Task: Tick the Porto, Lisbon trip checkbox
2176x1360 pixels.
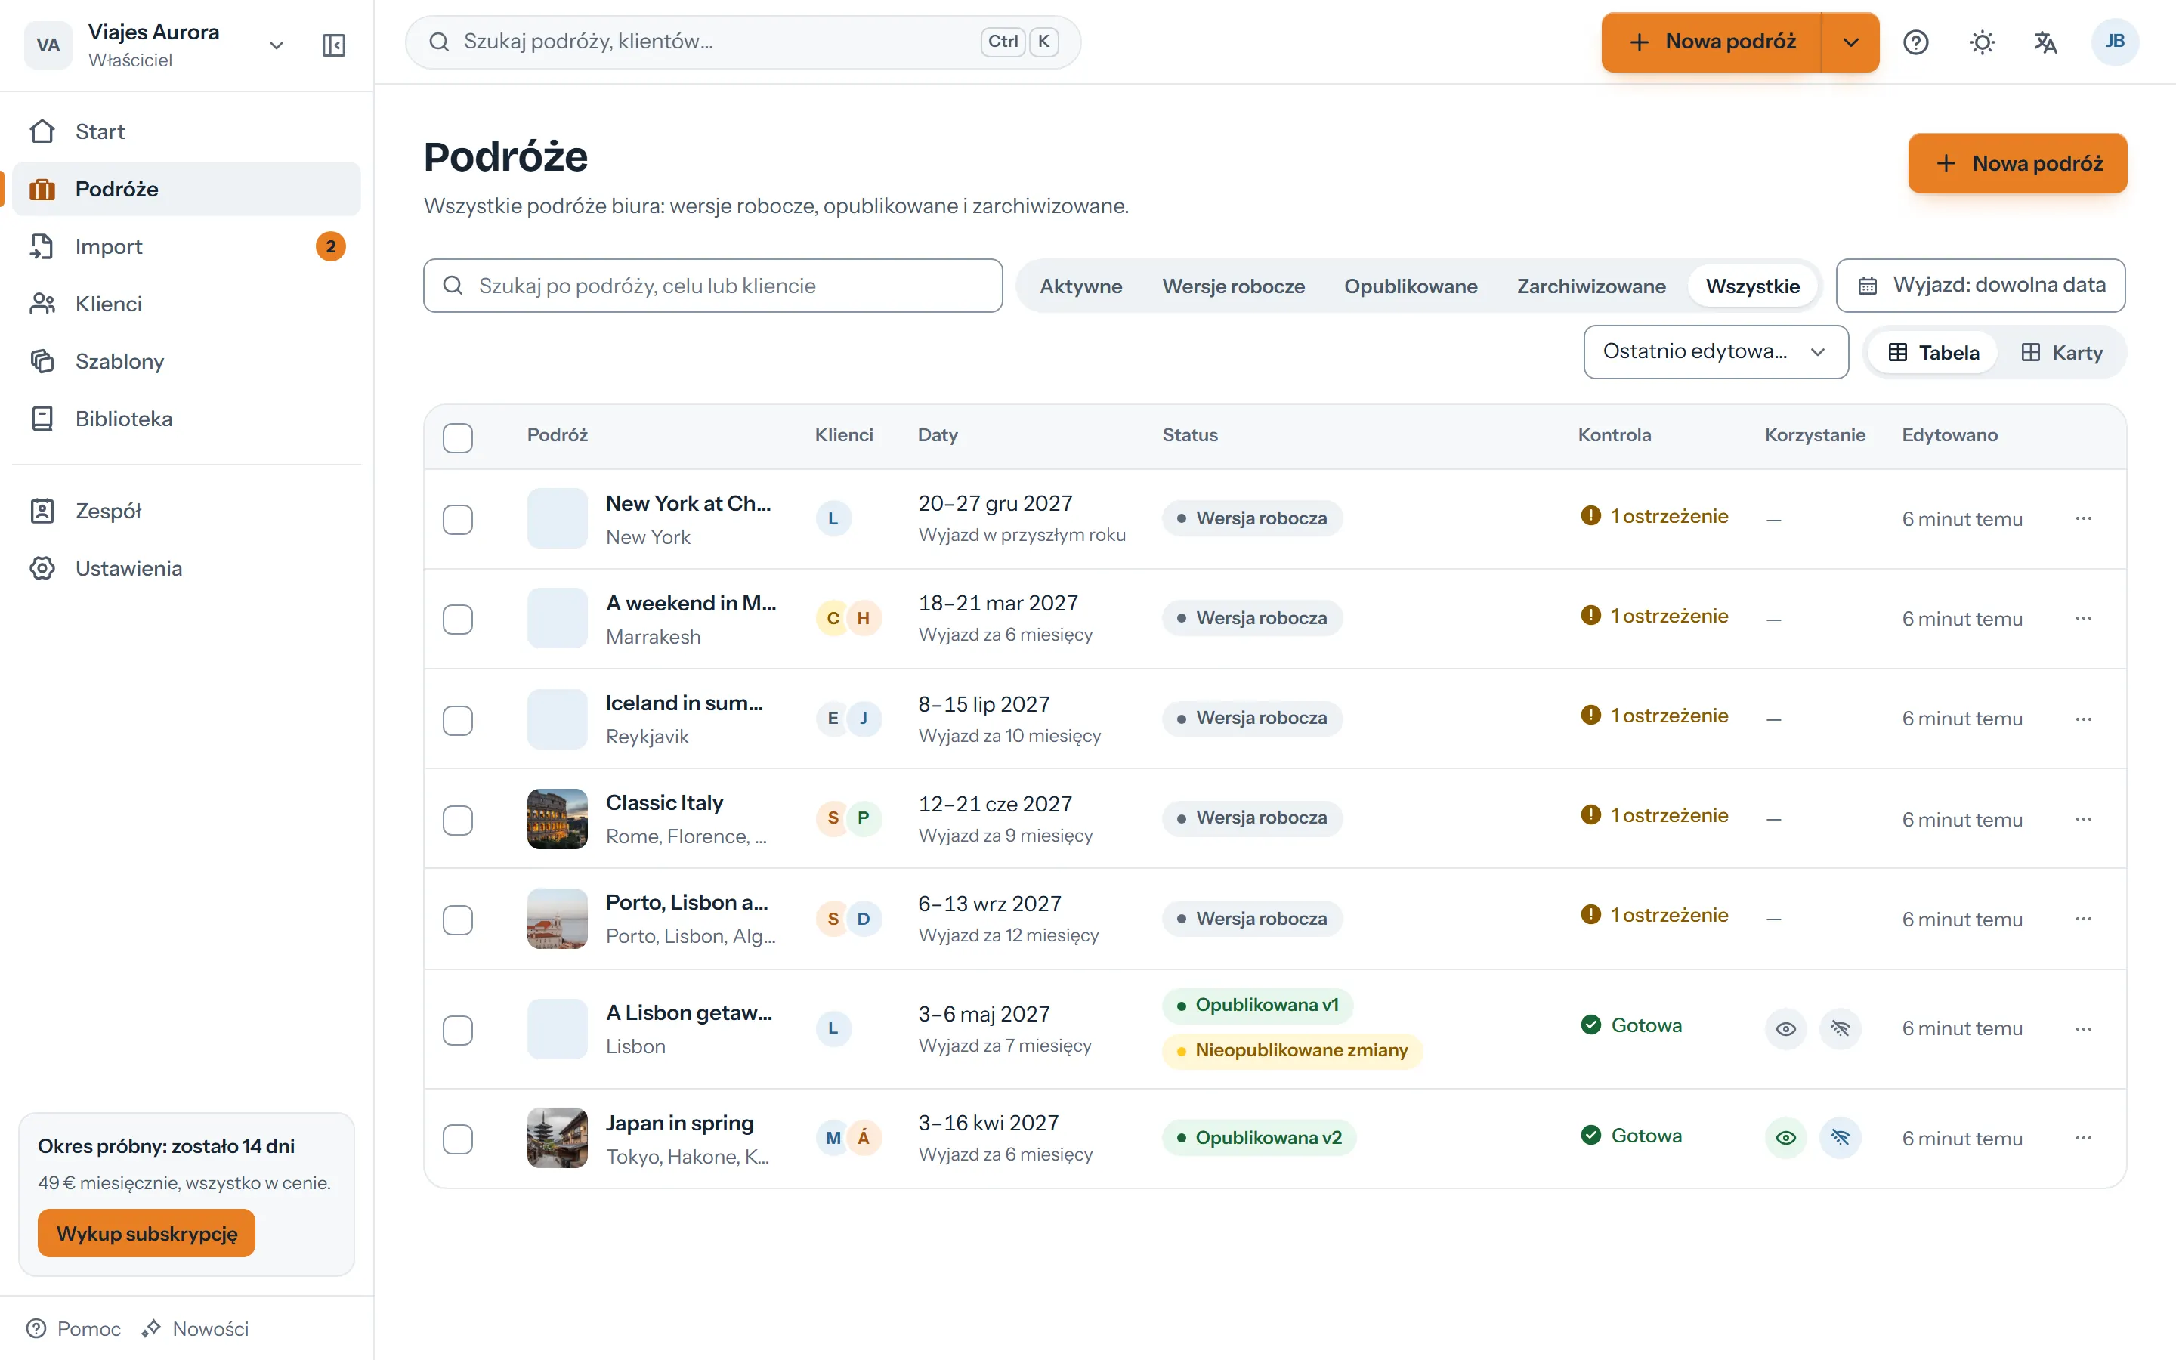Action: pyautogui.click(x=458, y=920)
